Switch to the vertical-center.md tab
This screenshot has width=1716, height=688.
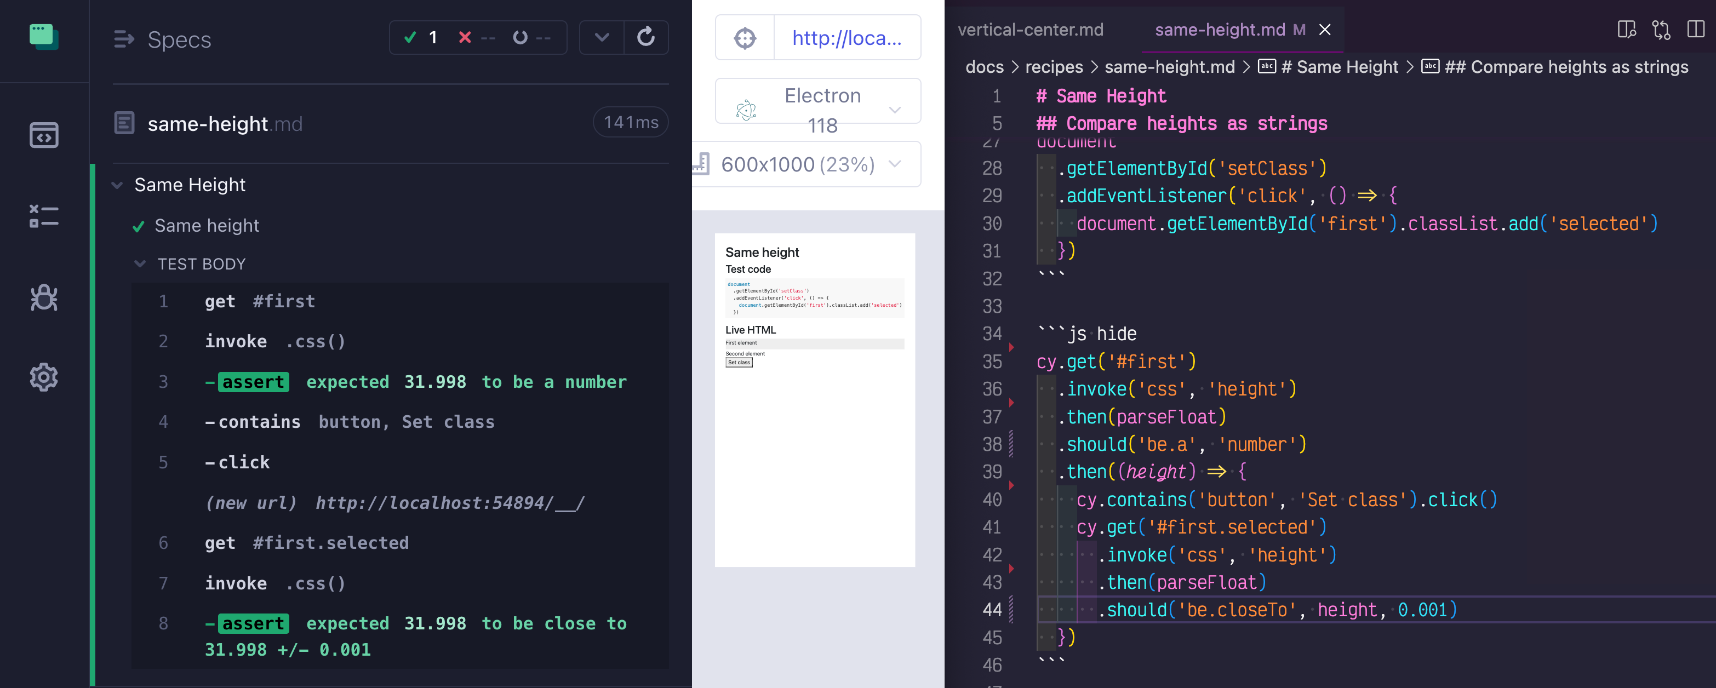[x=1030, y=30]
